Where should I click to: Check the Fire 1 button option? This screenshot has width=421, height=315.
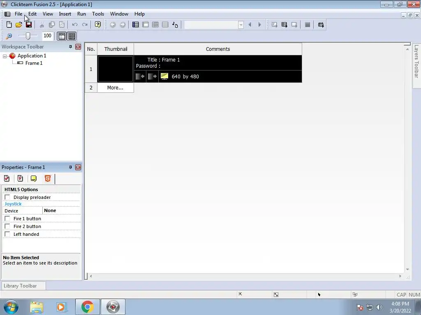click(x=7, y=219)
